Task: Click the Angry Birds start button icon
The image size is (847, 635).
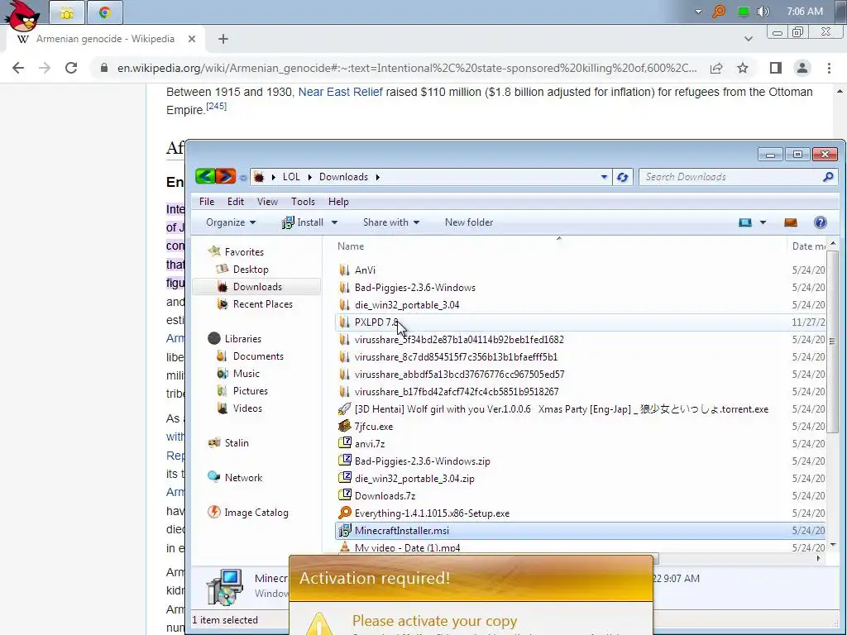Action: coord(22,15)
